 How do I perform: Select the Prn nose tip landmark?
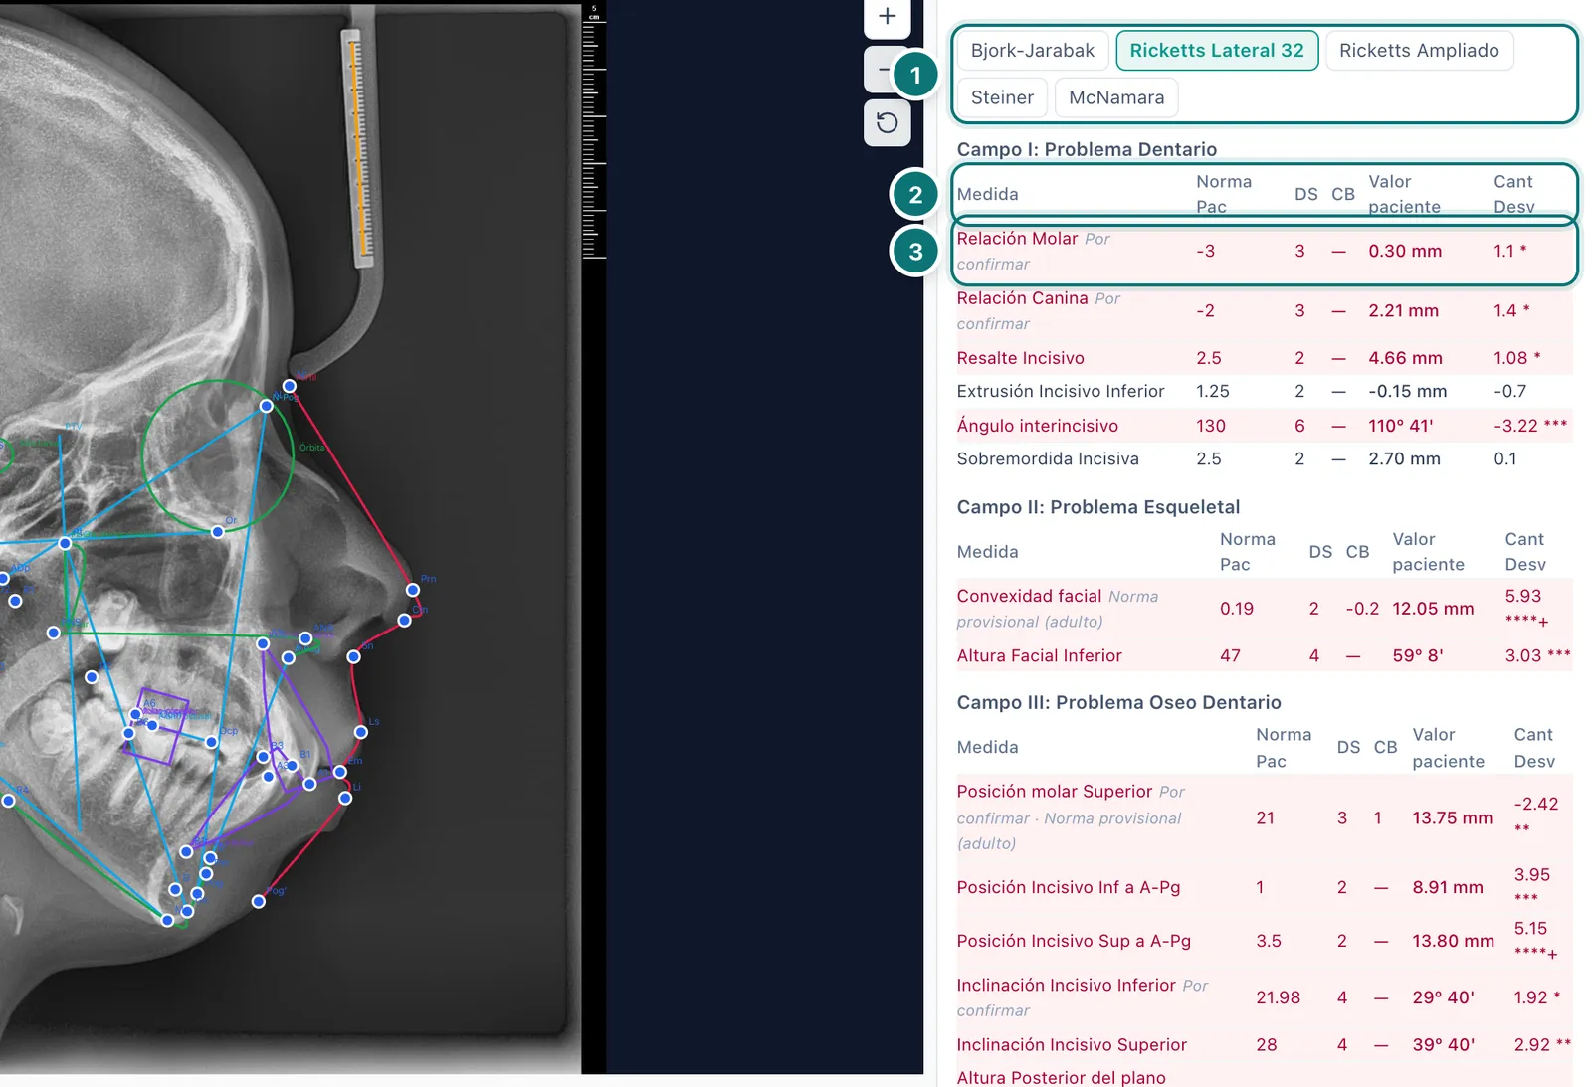coord(413,590)
